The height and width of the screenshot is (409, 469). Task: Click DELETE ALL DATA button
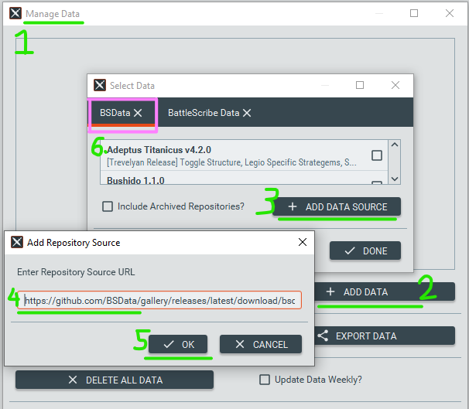coord(115,380)
